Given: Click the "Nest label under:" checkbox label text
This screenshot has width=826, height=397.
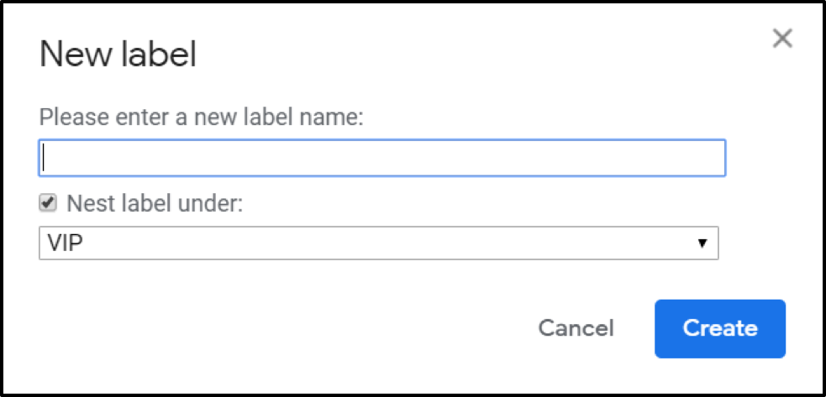Looking at the screenshot, I should 154,204.
